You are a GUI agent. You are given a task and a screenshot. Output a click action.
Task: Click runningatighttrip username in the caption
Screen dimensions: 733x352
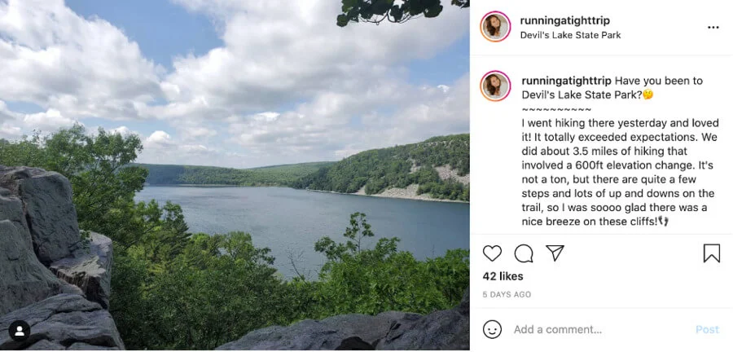pyautogui.click(x=566, y=81)
